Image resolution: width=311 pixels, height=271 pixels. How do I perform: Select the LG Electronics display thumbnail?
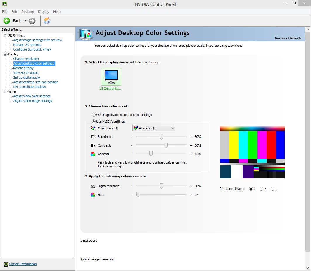tap(111, 77)
